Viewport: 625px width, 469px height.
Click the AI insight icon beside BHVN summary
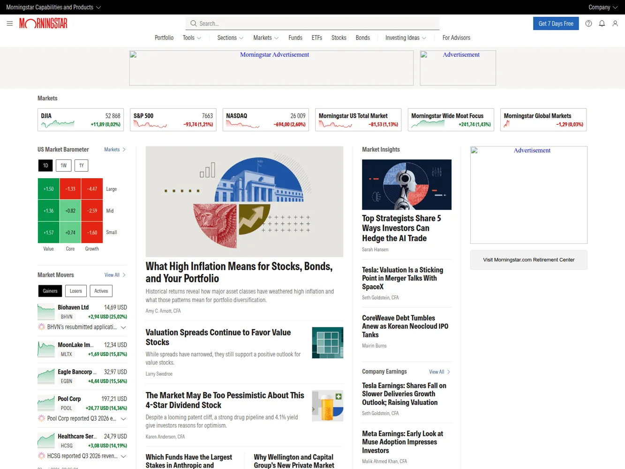click(x=41, y=327)
